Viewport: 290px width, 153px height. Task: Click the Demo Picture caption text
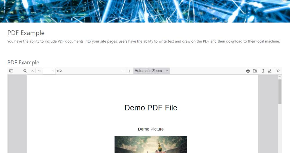[151, 129]
